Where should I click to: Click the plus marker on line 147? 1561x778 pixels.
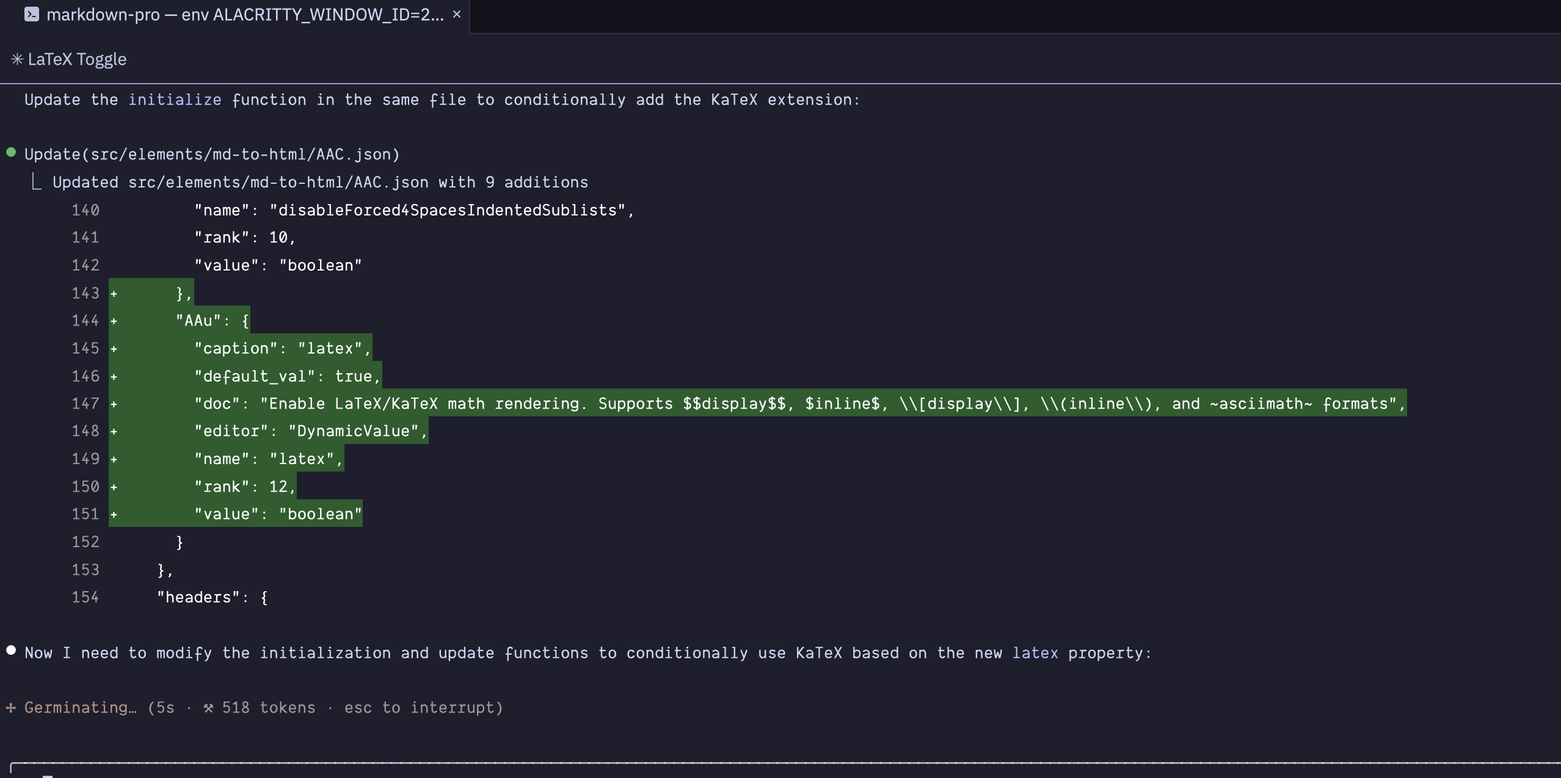pos(114,404)
